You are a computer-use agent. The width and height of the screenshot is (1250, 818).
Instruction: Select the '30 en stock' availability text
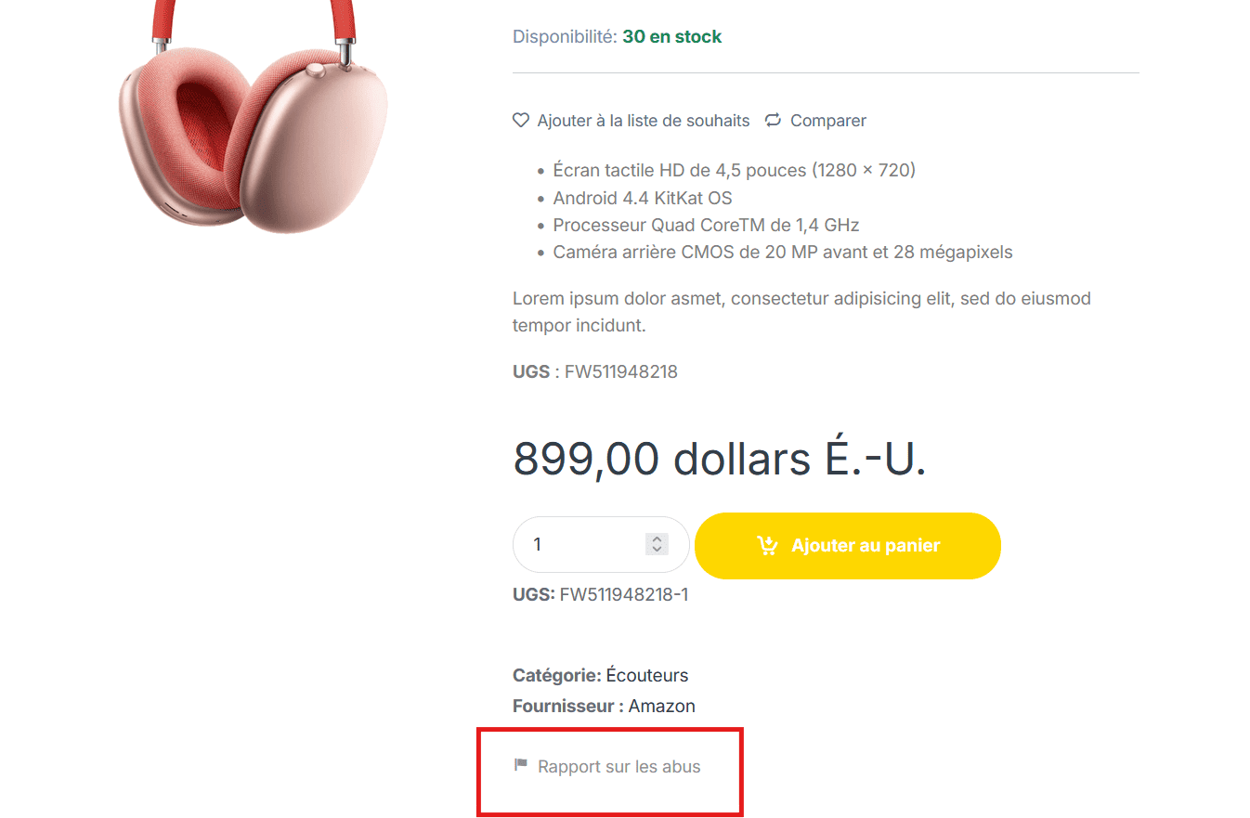click(x=671, y=37)
